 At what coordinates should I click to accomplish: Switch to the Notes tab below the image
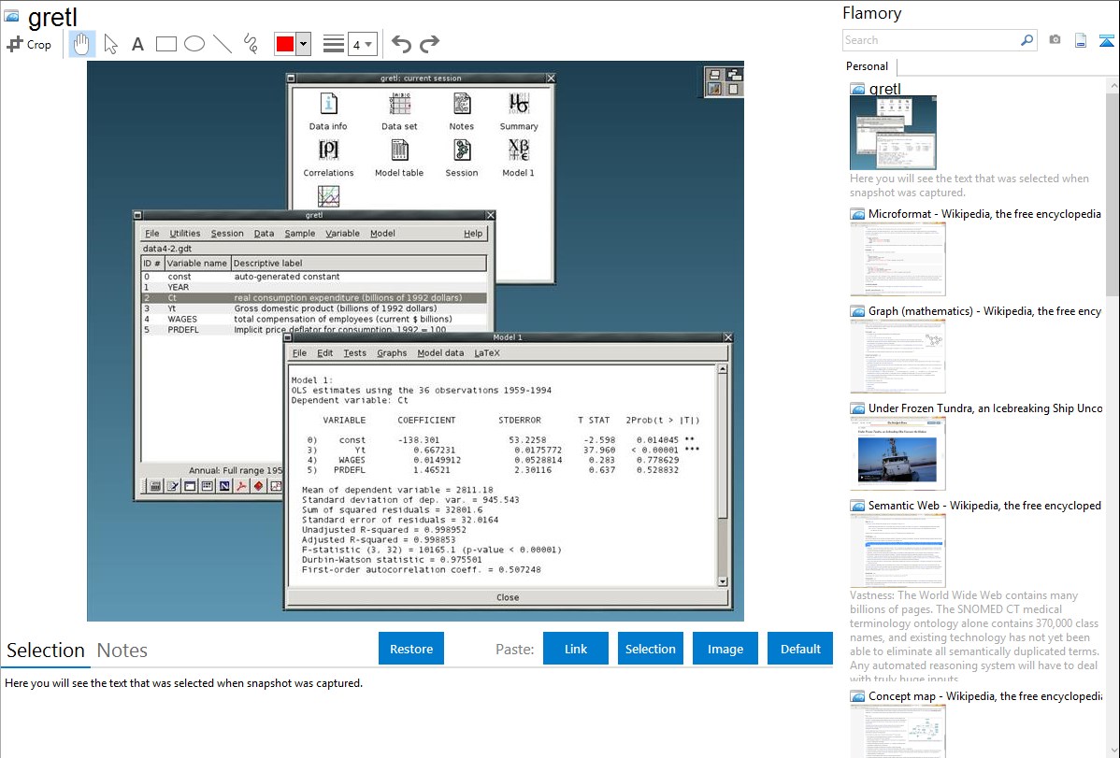122,651
